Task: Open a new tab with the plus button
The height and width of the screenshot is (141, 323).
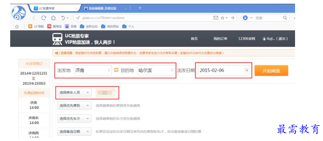Action: (140, 8)
